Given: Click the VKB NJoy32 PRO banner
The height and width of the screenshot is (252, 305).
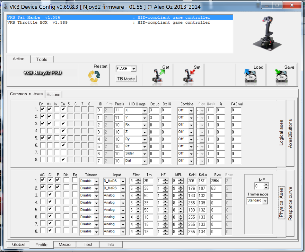Looking at the screenshot, I should pyautogui.click(x=42, y=73).
